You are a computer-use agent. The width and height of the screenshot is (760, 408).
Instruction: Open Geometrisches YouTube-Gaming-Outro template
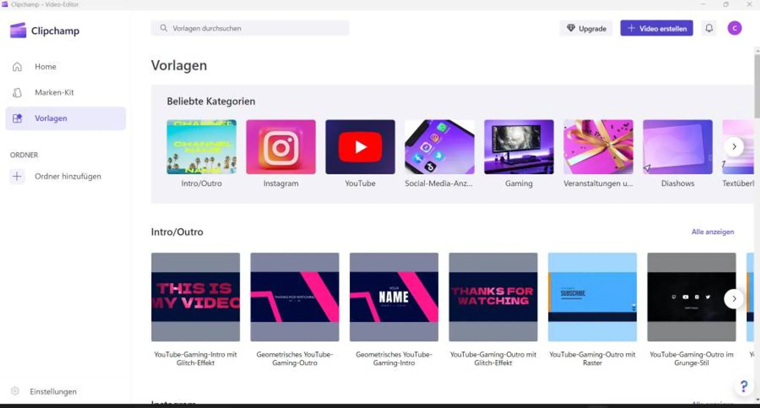(295, 297)
